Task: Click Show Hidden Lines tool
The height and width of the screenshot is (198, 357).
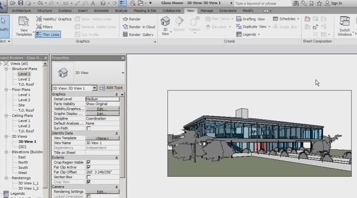Action: coord(93,19)
